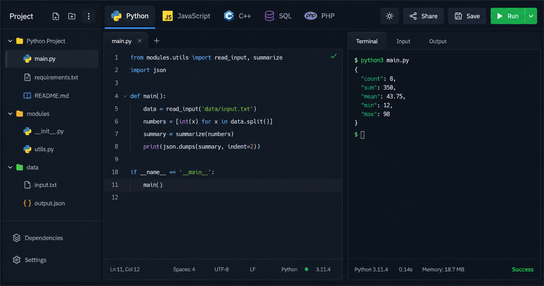Click the terminal prompt cursor
Screen dimensions: 544x286
tap(362, 135)
